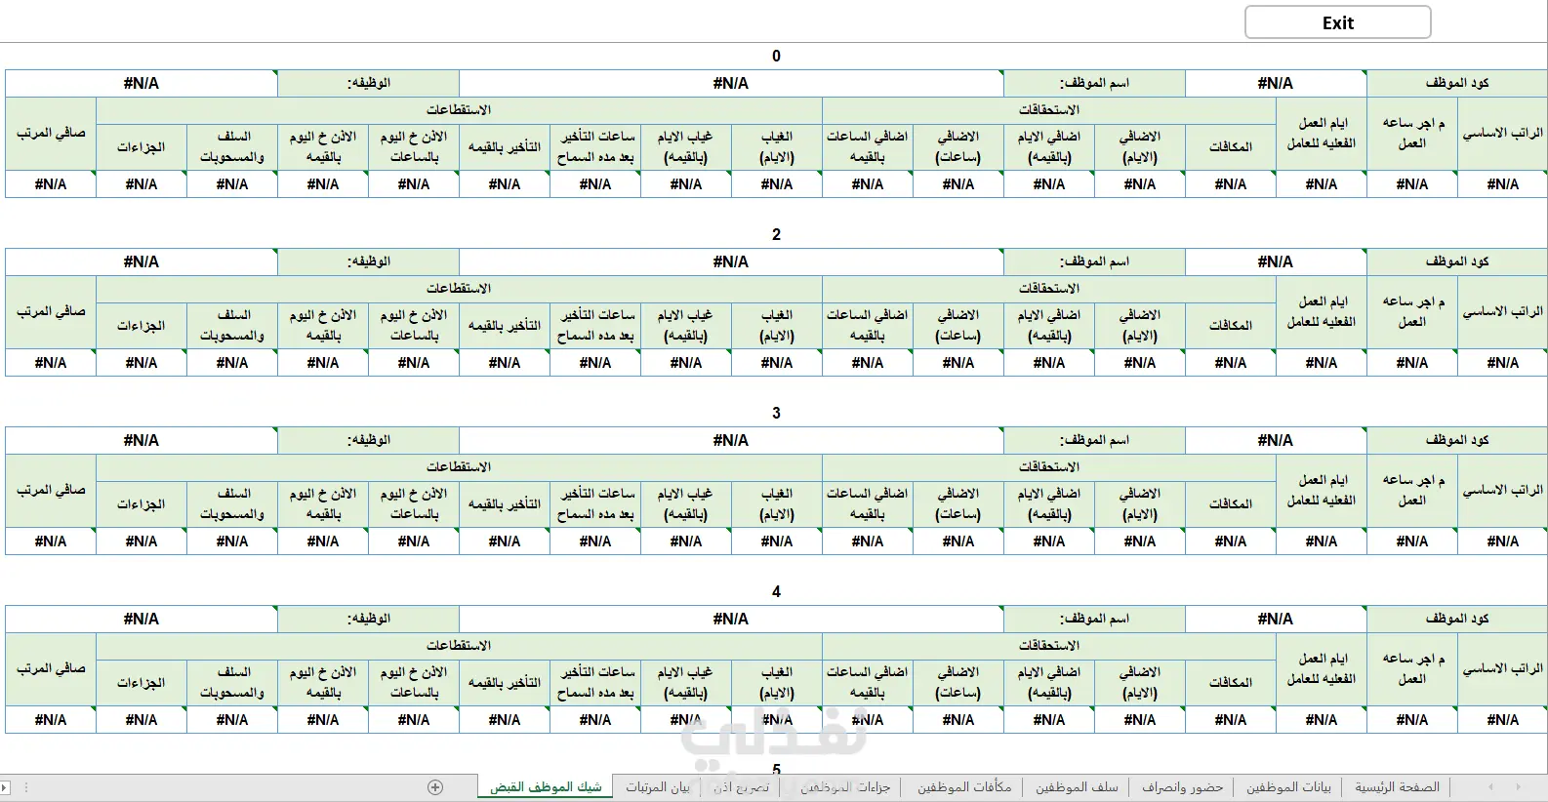
Task: Select the صافي المرتب header in slip 0
Action: [51, 134]
